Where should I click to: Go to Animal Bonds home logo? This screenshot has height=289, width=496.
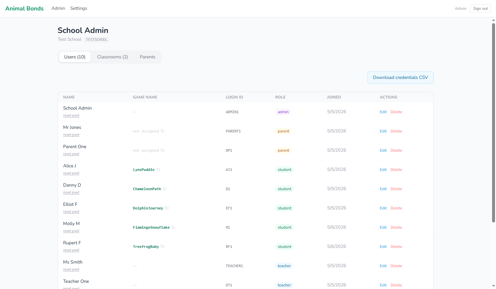[x=24, y=8]
